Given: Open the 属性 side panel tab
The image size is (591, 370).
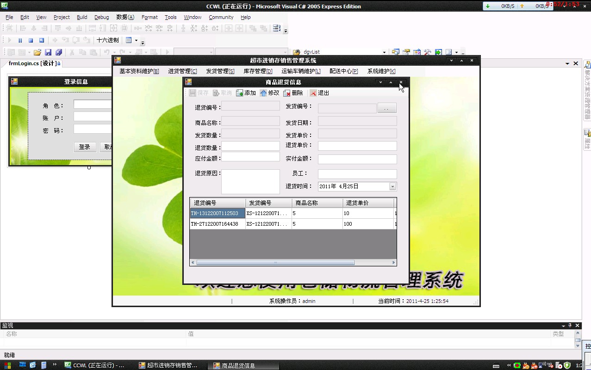Looking at the screenshot, I should tap(587, 139).
